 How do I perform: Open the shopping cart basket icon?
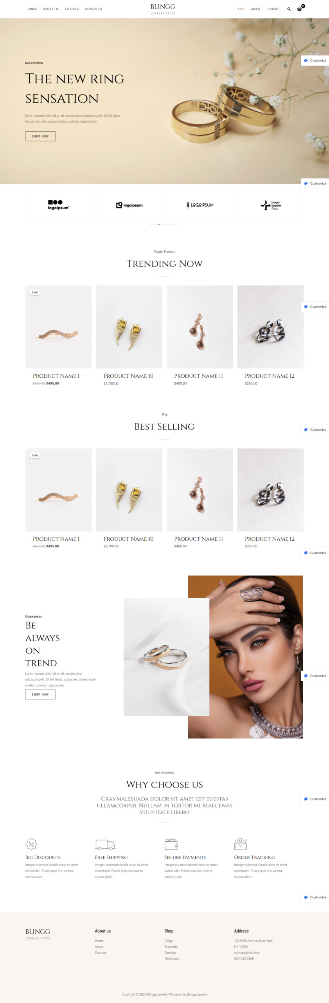[x=300, y=9]
